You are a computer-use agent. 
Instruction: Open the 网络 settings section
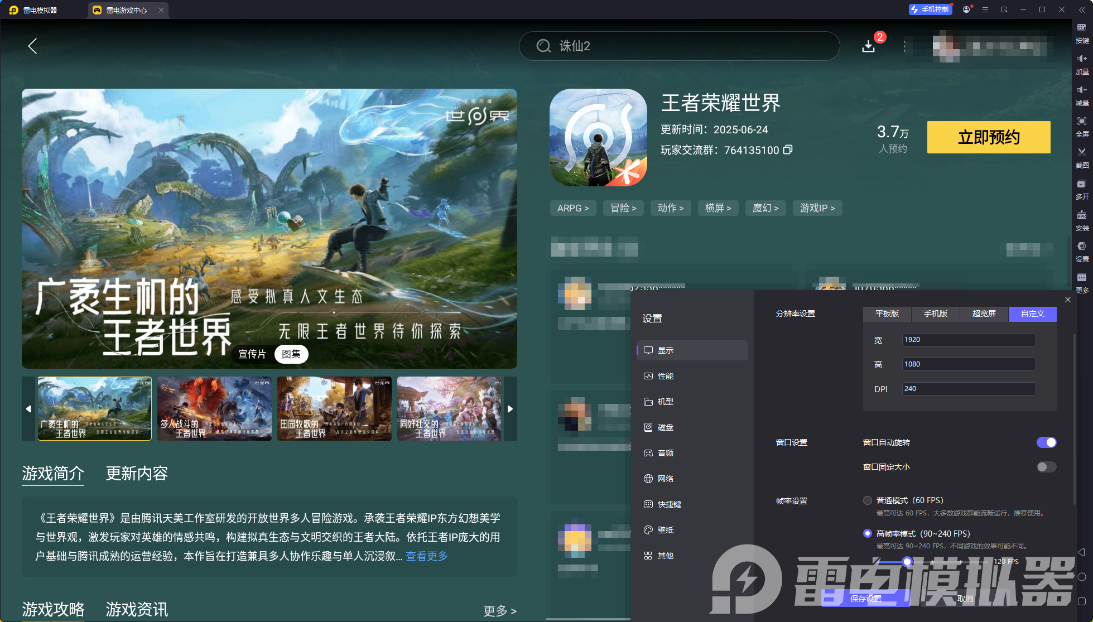[666, 478]
